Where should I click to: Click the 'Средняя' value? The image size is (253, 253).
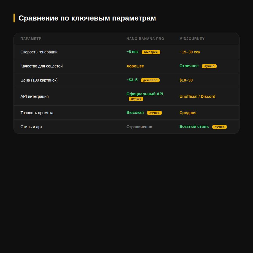[x=188, y=113]
